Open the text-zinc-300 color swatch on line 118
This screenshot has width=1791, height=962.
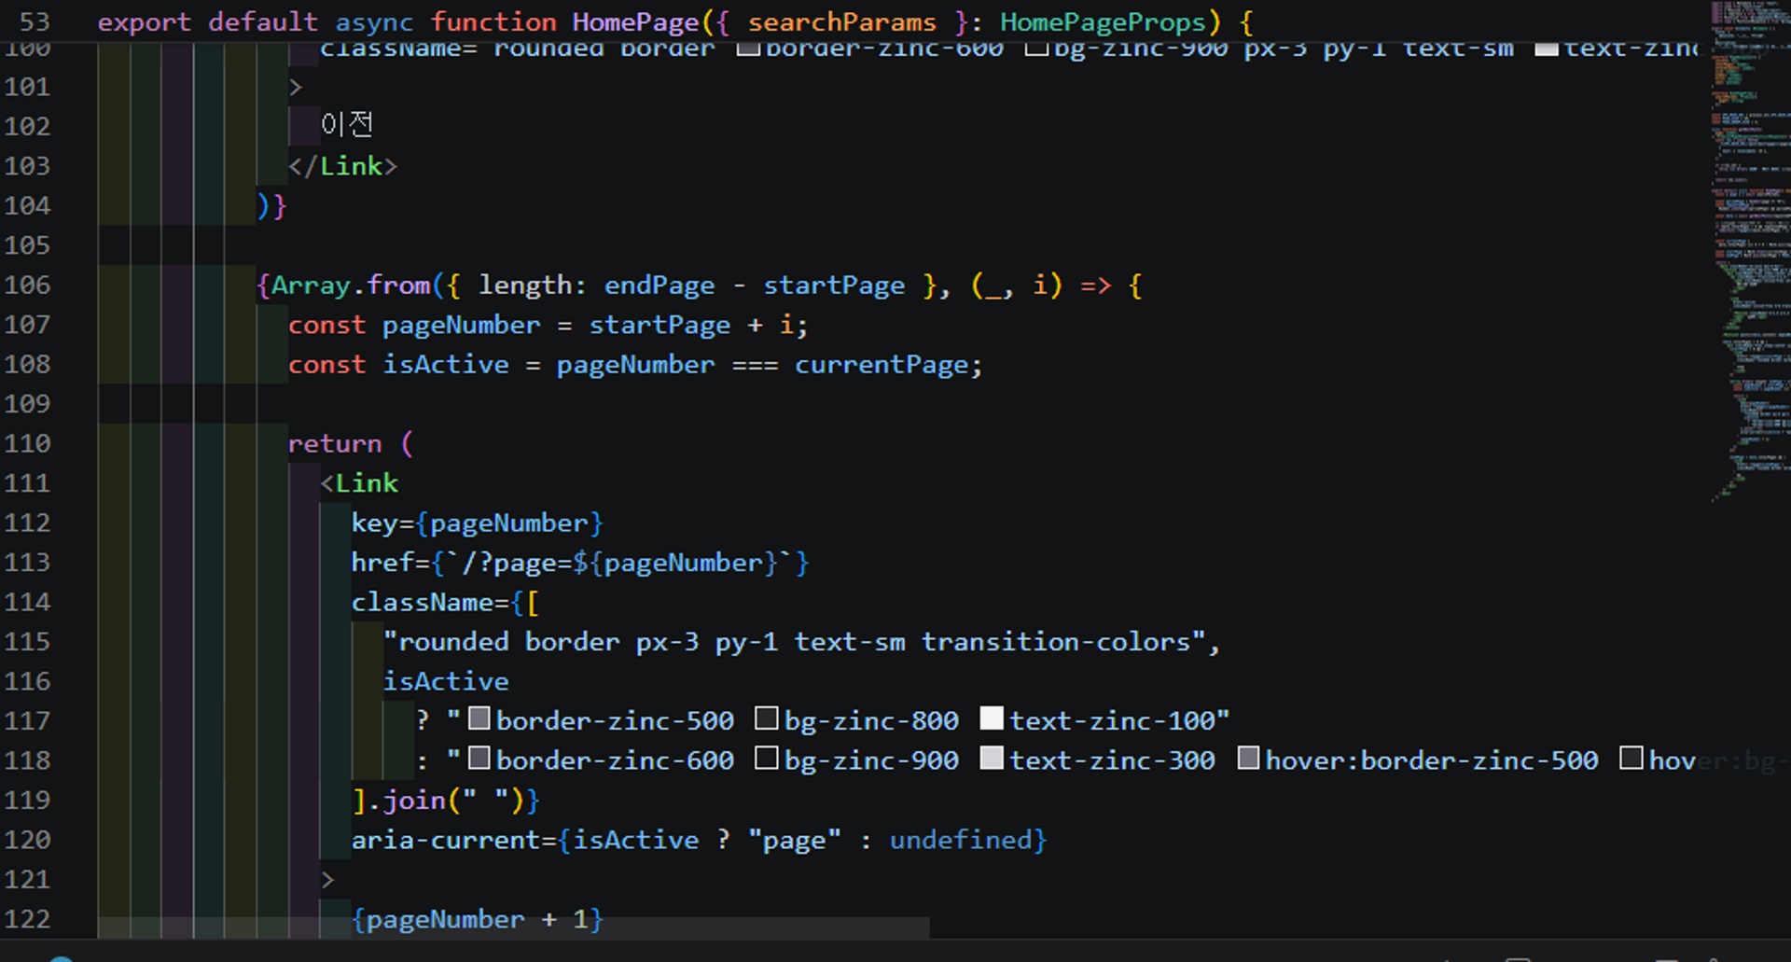coord(992,759)
